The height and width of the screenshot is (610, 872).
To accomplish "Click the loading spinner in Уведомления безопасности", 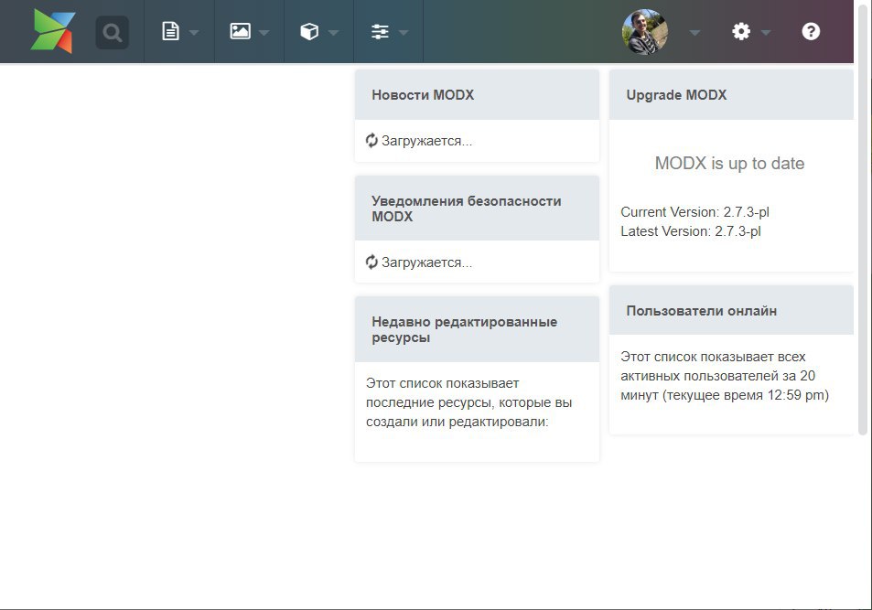I will pos(371,262).
